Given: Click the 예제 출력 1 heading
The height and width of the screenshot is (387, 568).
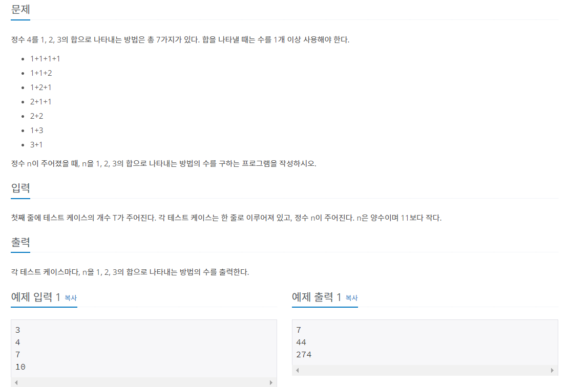Looking at the screenshot, I should (316, 297).
